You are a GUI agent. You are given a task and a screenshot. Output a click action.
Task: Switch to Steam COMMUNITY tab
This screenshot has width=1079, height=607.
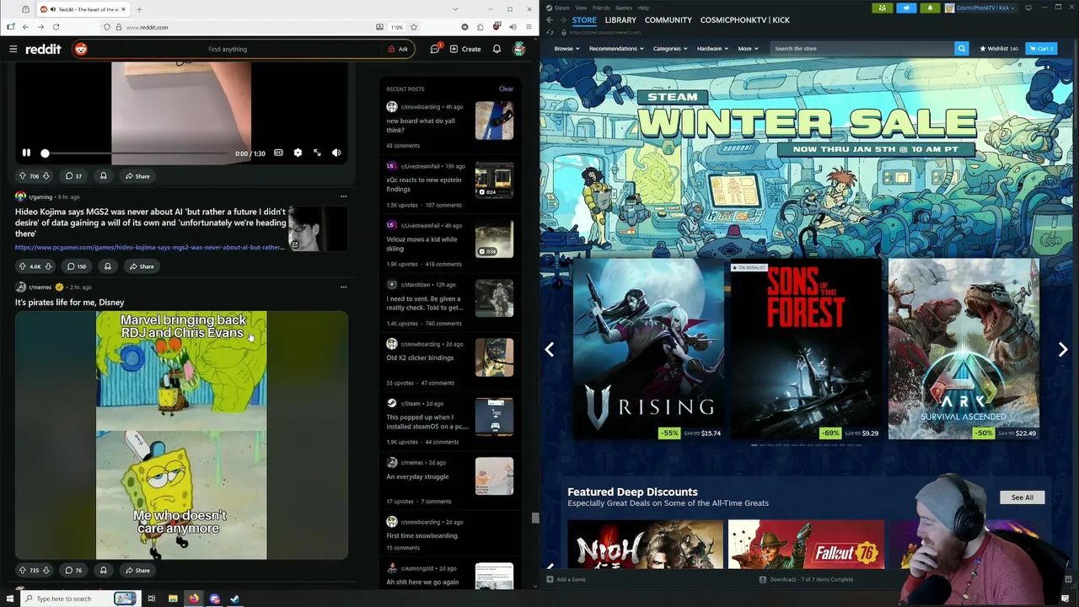[668, 19]
